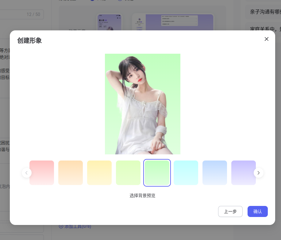Confirm with the 确认 button
Viewport: 281px width, 240px height.
click(257, 211)
